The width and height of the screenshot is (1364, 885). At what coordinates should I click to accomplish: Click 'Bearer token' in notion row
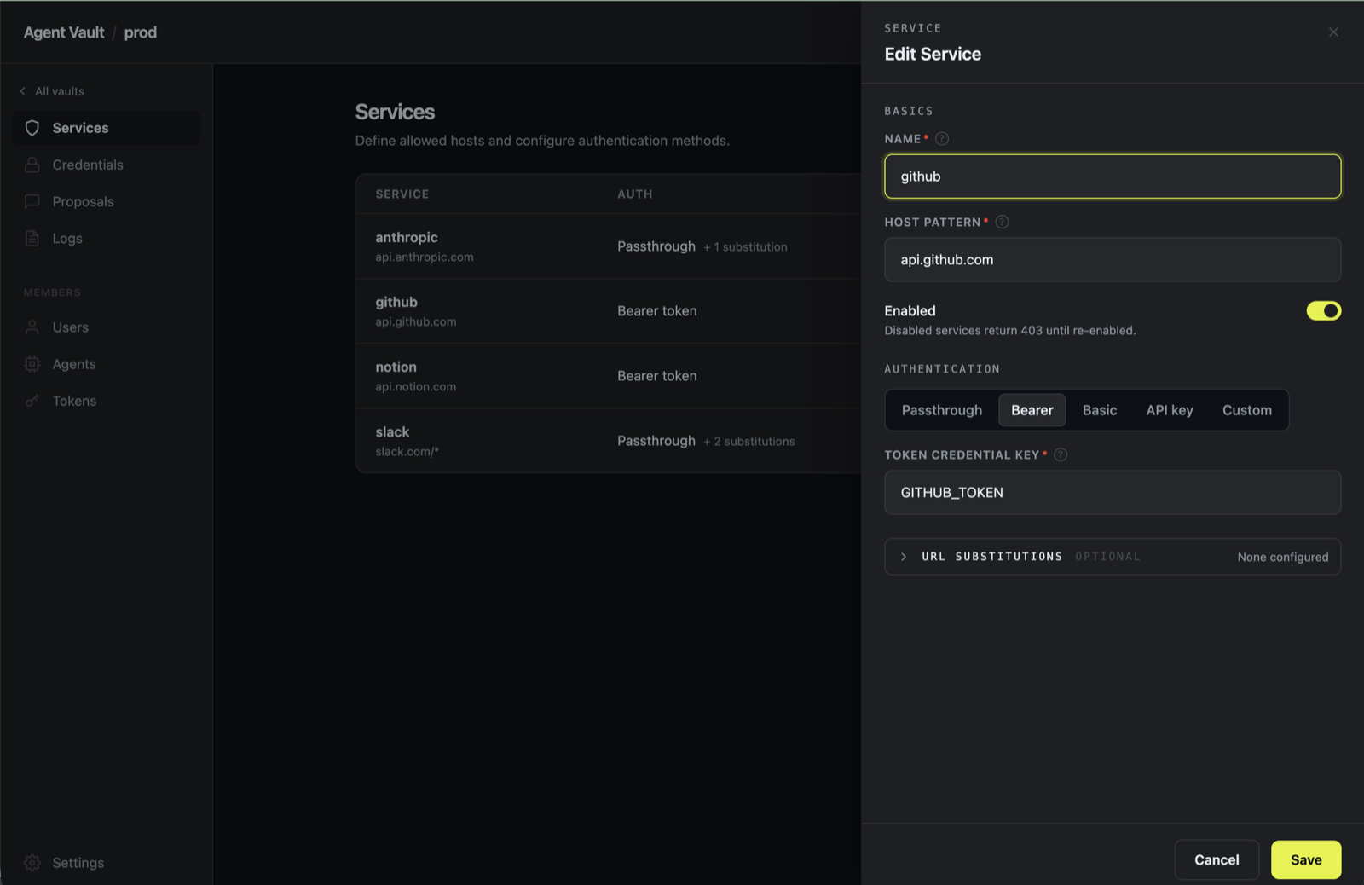point(657,376)
